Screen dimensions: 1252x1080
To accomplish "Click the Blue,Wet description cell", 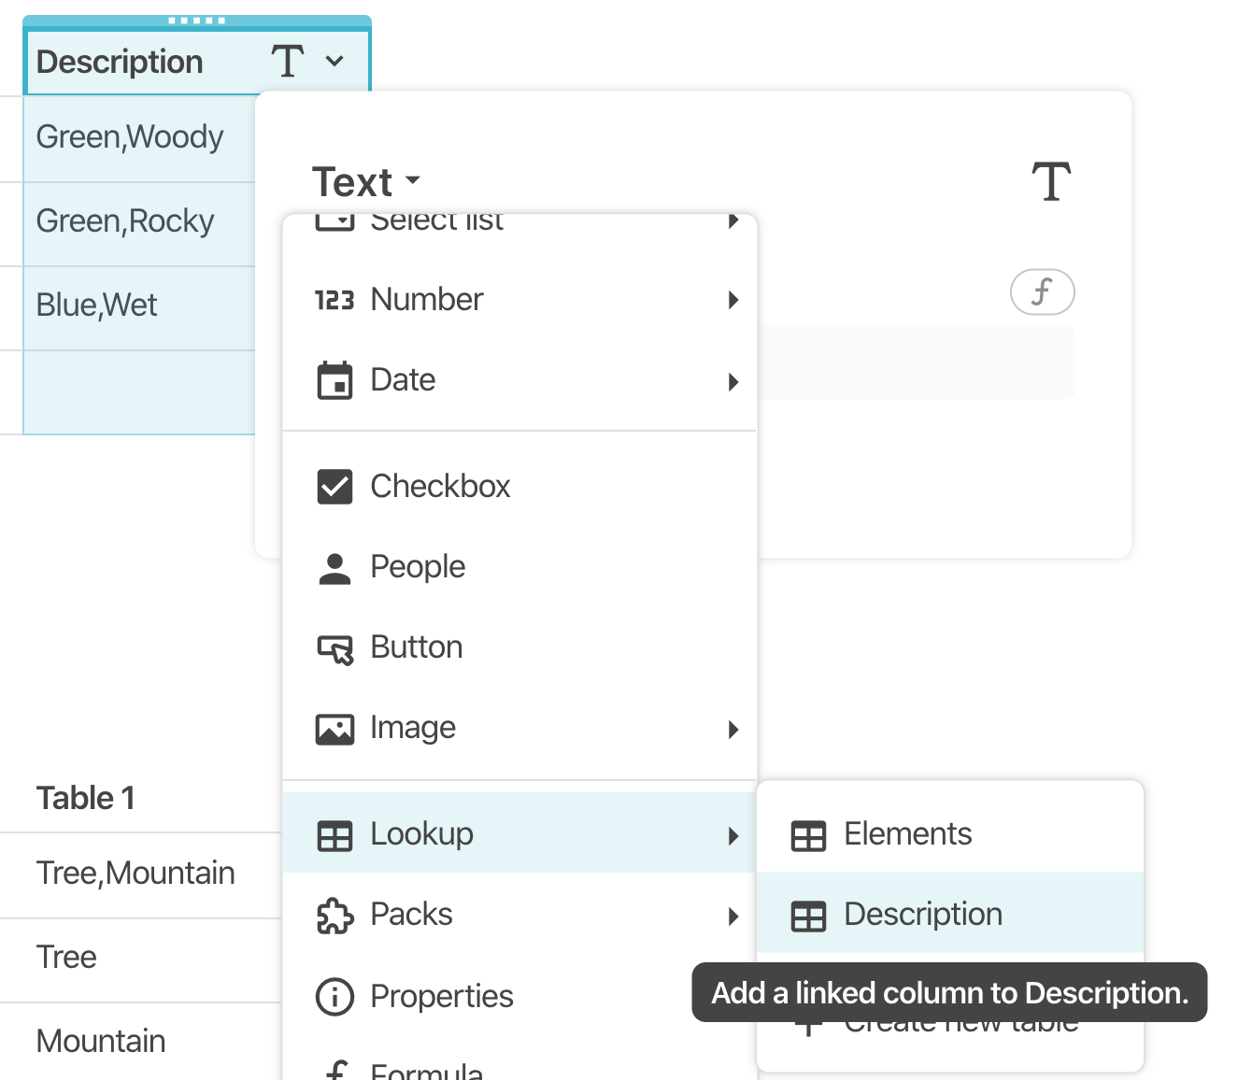I will pyautogui.click(x=97, y=306).
